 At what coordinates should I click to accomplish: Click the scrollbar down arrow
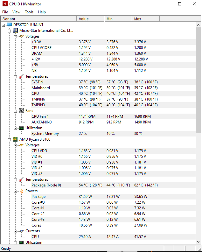coord(198,241)
